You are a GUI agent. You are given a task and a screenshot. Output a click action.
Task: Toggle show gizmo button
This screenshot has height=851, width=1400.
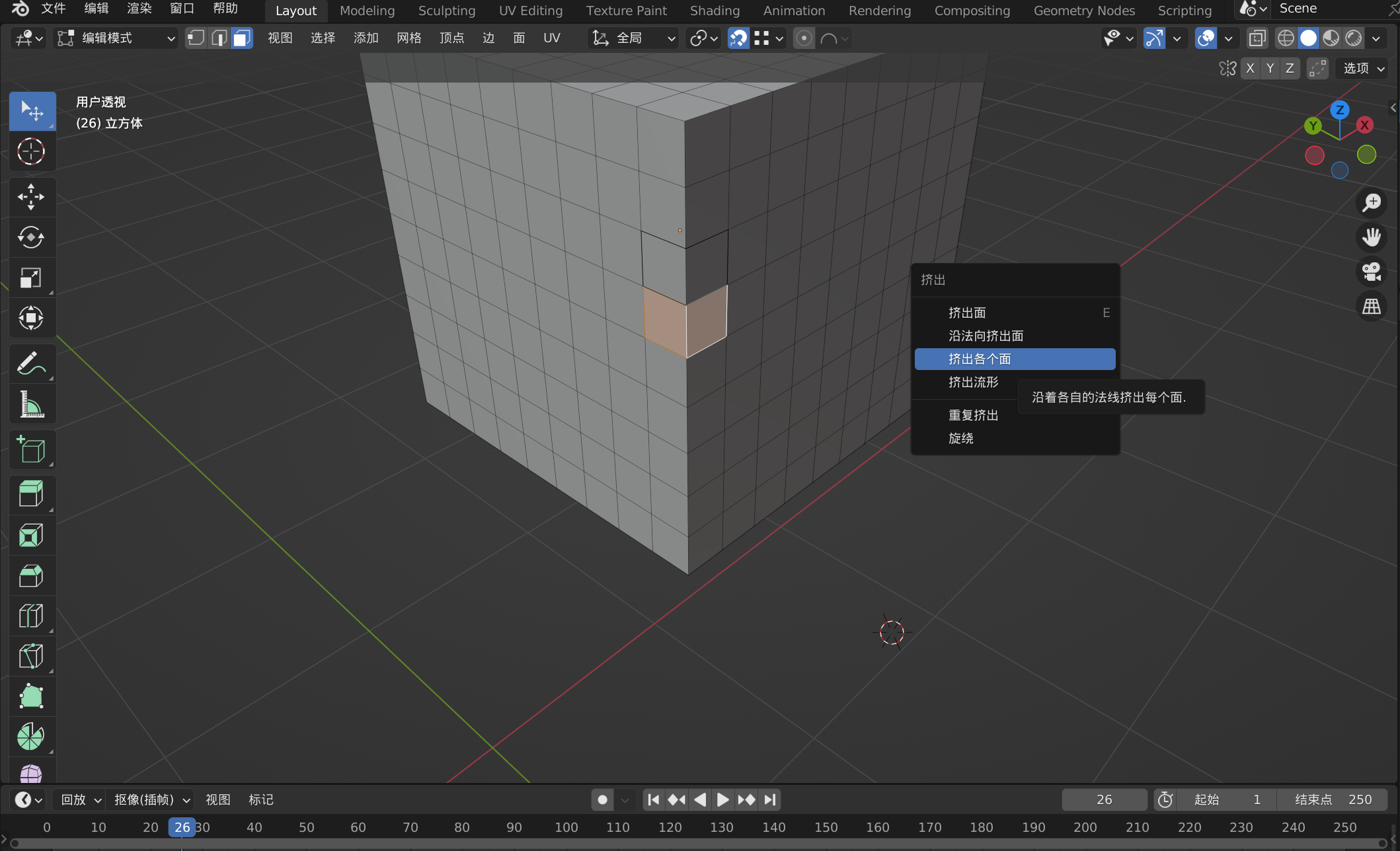1154,38
